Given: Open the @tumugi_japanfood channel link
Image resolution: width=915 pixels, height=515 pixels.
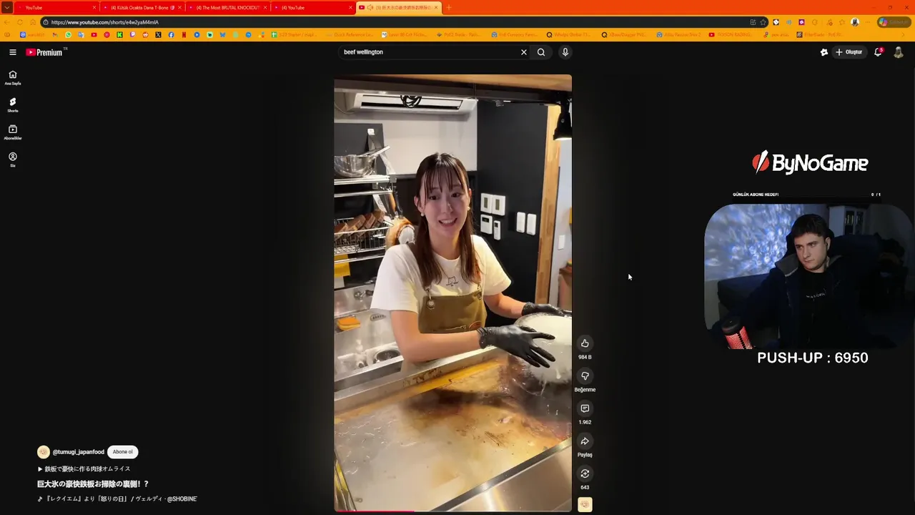Looking at the screenshot, I should click(x=79, y=452).
